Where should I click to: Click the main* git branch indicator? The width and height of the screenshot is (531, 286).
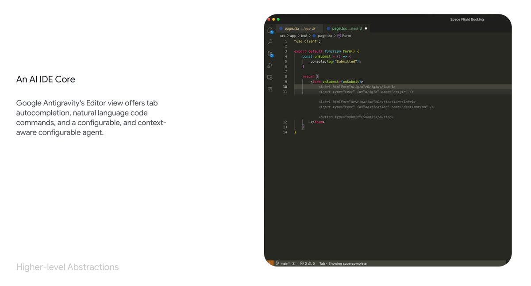tap(282, 263)
